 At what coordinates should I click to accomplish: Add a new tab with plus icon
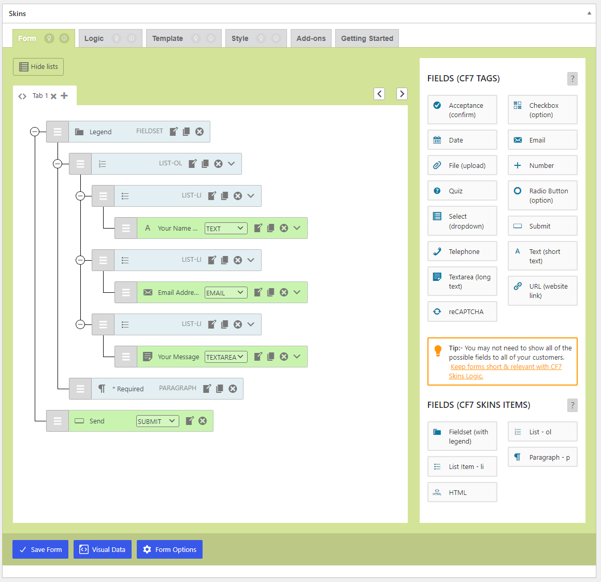64,96
